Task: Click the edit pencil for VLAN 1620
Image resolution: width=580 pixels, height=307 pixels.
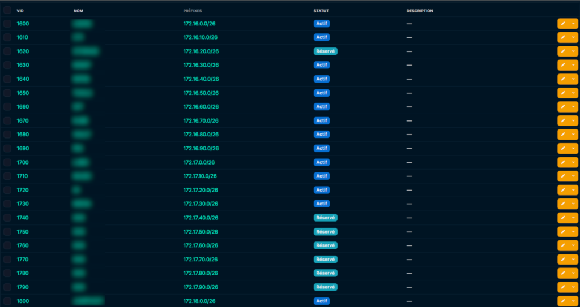Action: click(564, 51)
